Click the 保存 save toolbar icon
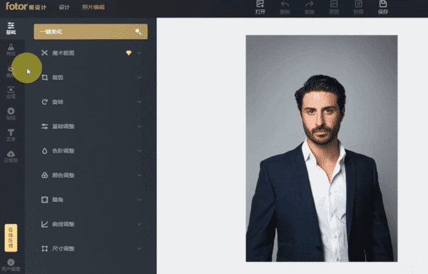Viewport: 428px width, 274px height. [383, 7]
